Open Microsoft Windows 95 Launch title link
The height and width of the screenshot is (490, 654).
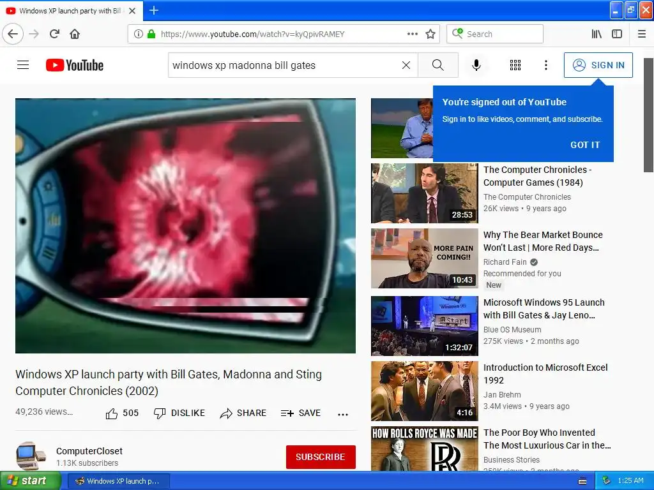pyautogui.click(x=544, y=309)
